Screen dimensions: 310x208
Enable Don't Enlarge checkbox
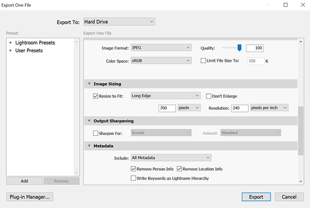pyautogui.click(x=209, y=96)
